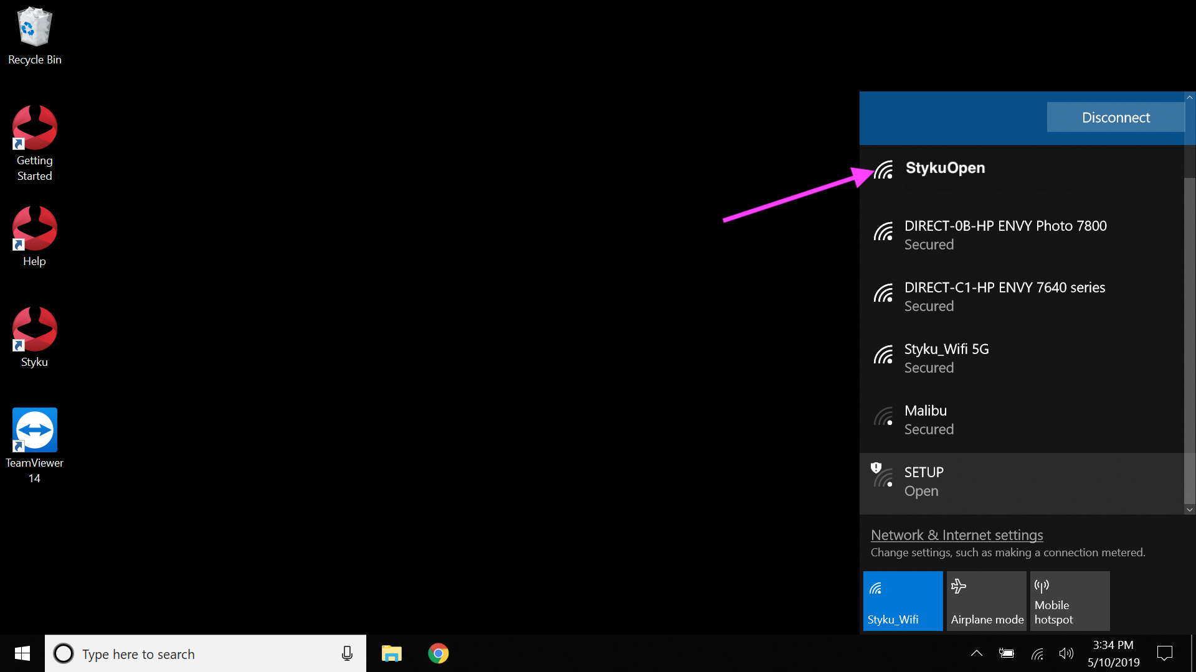
Task: Launch Google Chrome from the taskbar
Action: click(x=438, y=653)
